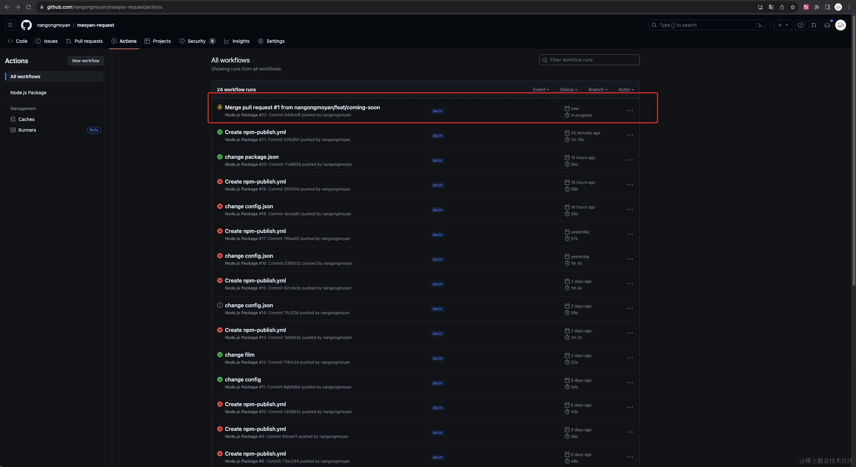This screenshot has height=467, width=856.
Task: Click the New workflow button
Action: tap(86, 61)
